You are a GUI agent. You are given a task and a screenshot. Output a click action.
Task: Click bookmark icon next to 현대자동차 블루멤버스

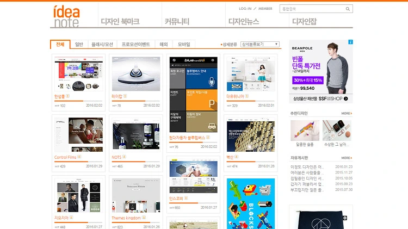[208, 138]
